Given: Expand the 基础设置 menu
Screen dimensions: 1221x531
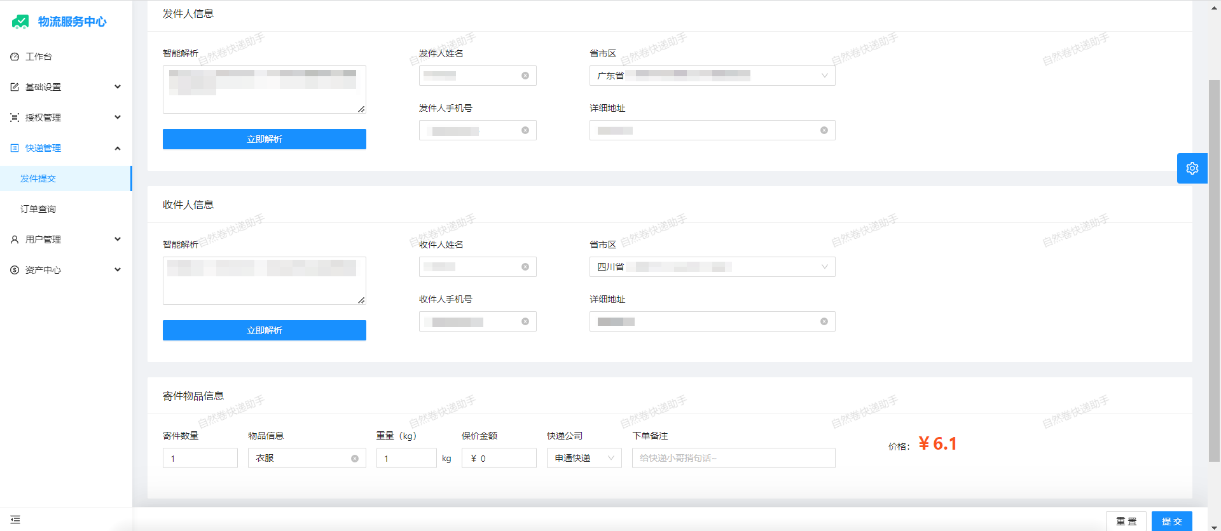Looking at the screenshot, I should [66, 87].
